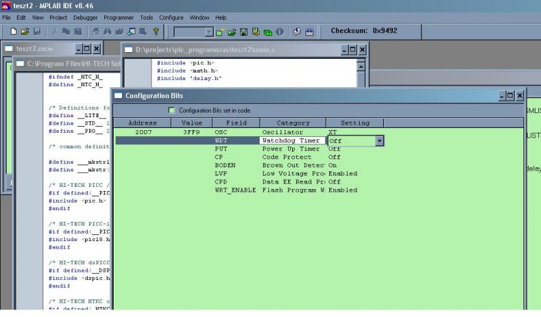Select the LVP field row
The width and height of the screenshot is (541, 317).
coord(221,173)
